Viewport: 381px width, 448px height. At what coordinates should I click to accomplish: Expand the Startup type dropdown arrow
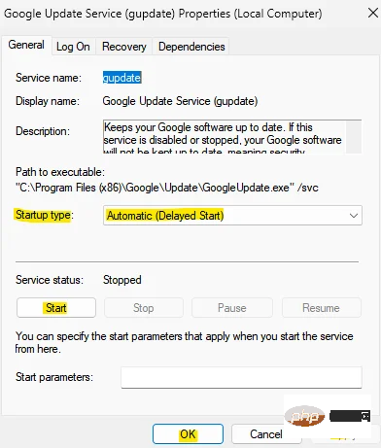click(354, 216)
